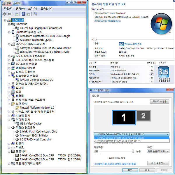Select the Slimtype DVDRW SSM-8515S drive icon
The height and width of the screenshot is (175, 175).
pyautogui.click(x=17, y=48)
